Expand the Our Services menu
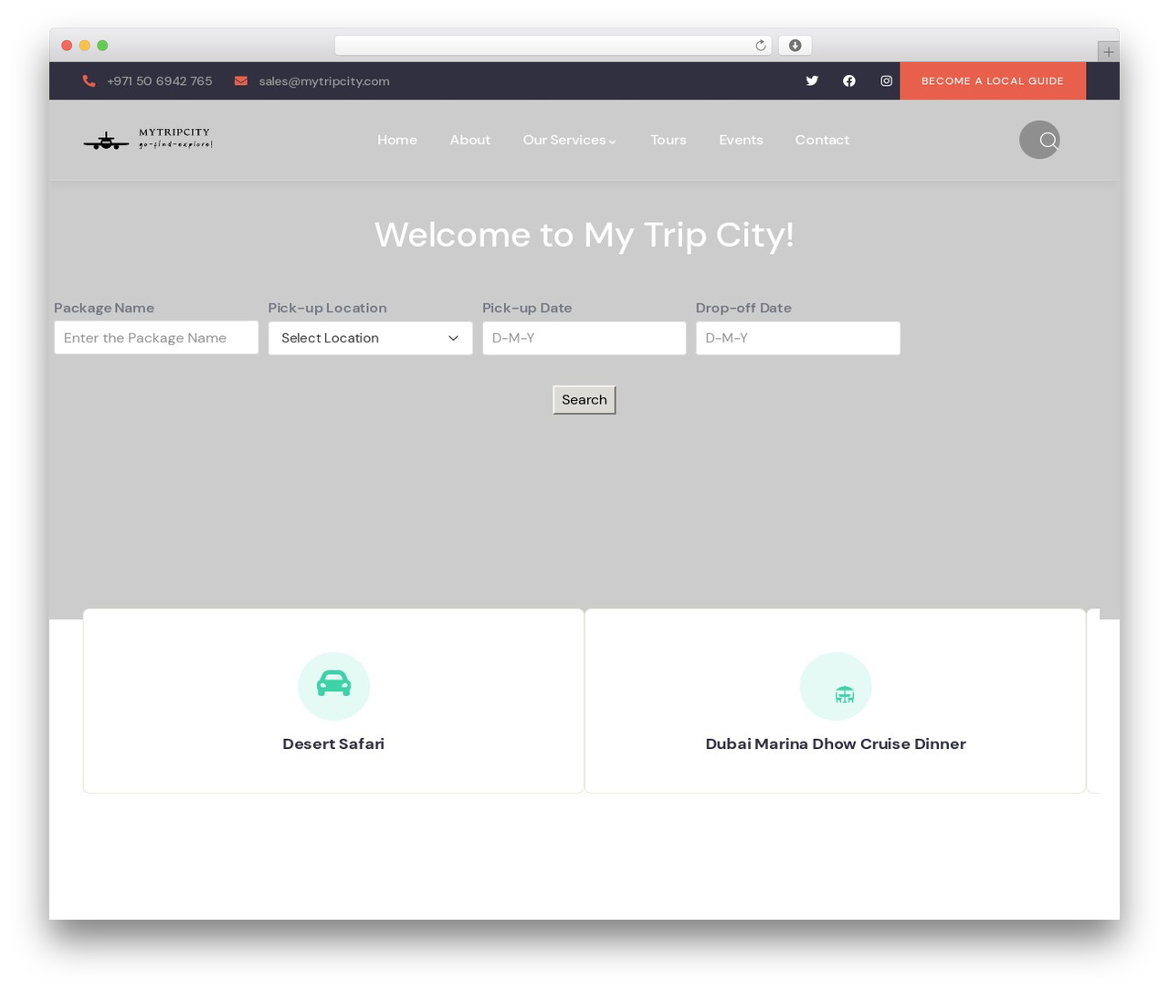 pos(570,140)
